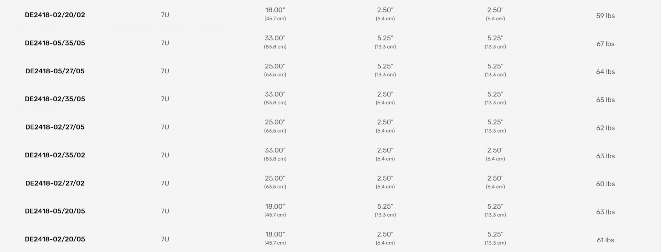This screenshot has height=252, width=661.
Task: Click the DE2418-02/35/02 model name
Action: coord(55,155)
